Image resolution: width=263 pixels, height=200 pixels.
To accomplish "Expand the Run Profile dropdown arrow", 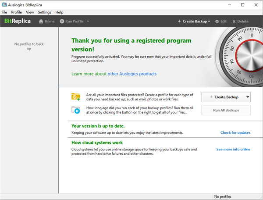I will click(x=88, y=21).
